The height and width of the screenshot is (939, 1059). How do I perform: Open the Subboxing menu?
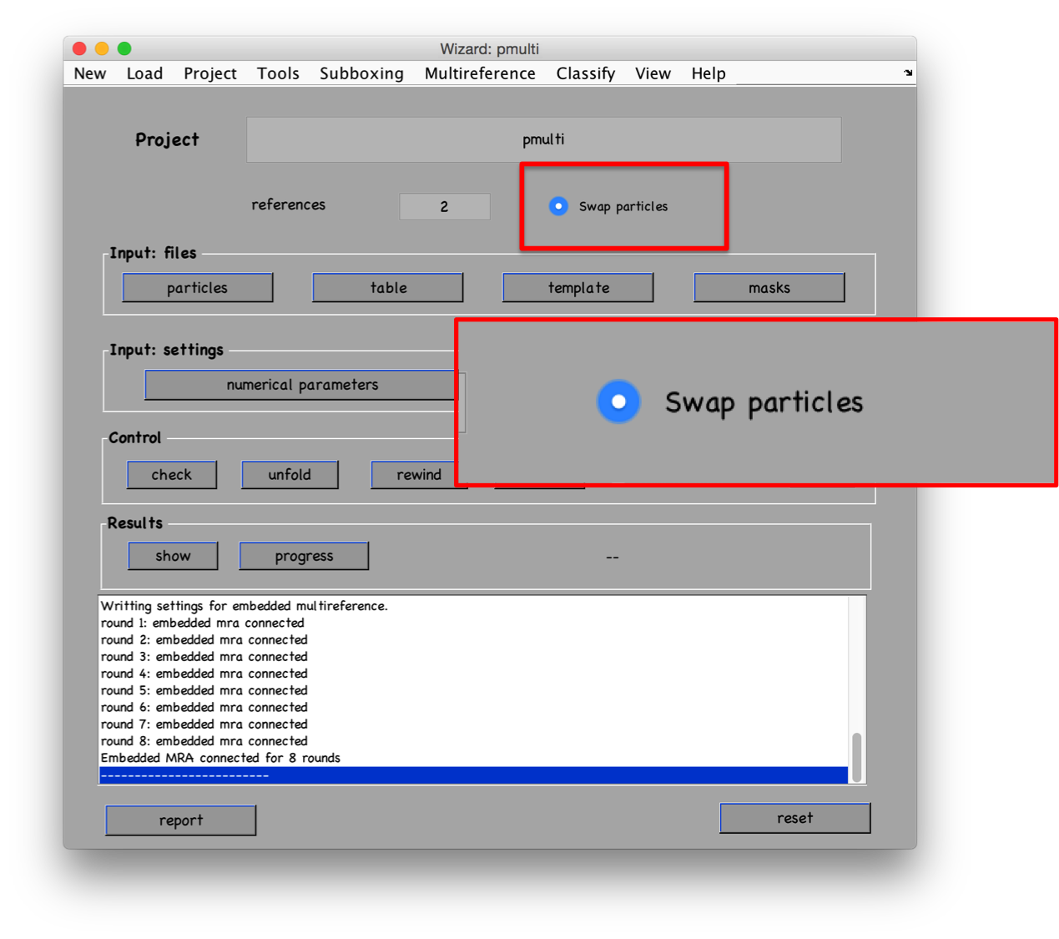[x=361, y=73]
